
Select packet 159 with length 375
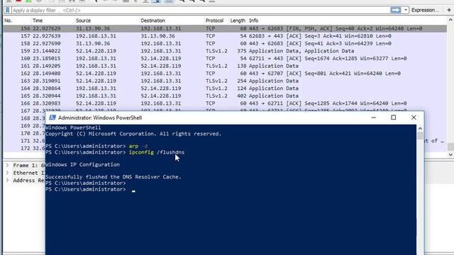[225, 51]
